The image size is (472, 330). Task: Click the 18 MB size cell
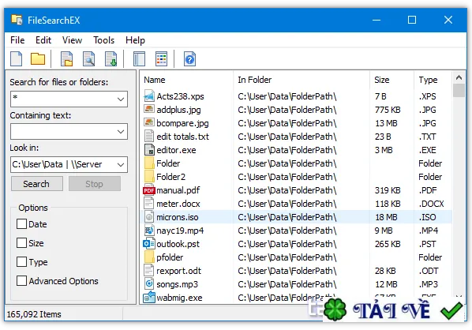click(386, 217)
